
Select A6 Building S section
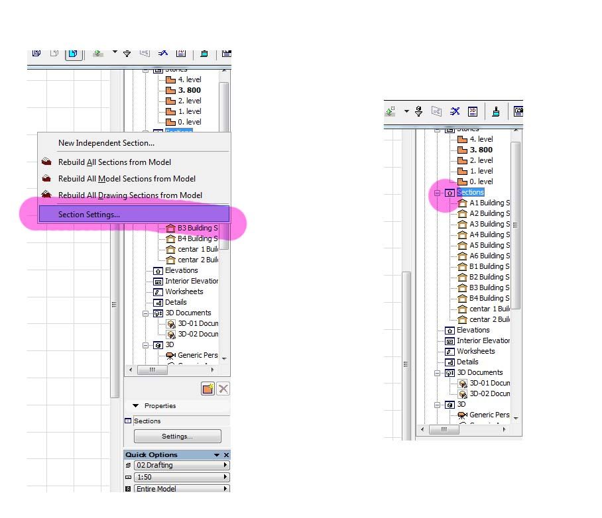[489, 256]
